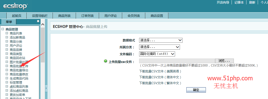The image size is (268, 99).
Task: Open 商品回收站 in the sidebar
Action: 17,58
